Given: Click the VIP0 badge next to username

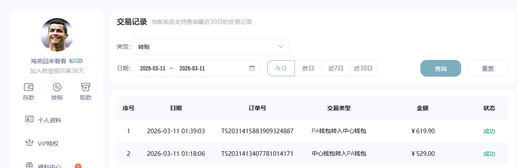Looking at the screenshot, I should click(x=76, y=61).
